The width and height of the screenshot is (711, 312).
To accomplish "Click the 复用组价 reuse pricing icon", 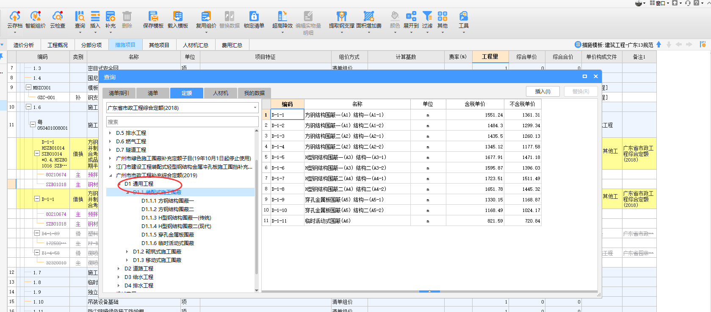I will [206, 20].
